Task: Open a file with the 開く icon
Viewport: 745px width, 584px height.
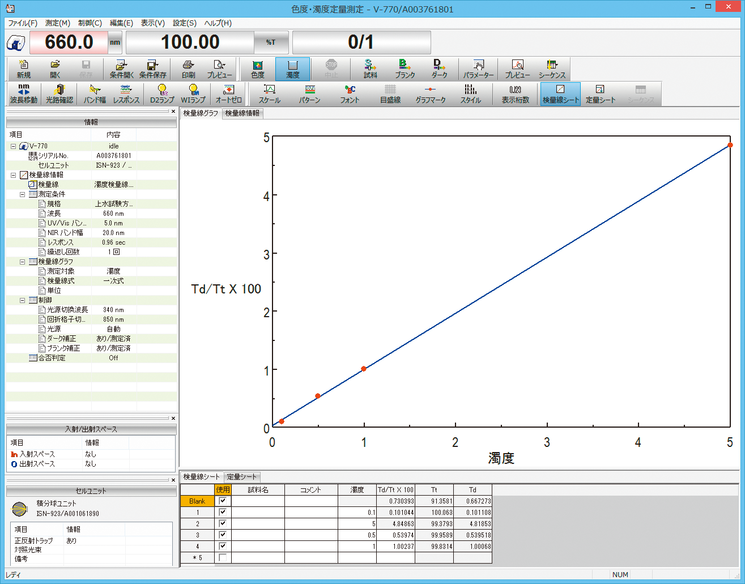Action: pyautogui.click(x=55, y=69)
